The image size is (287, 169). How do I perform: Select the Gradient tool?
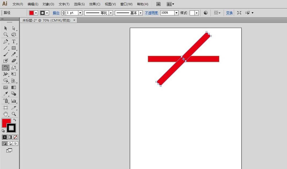click(14, 88)
